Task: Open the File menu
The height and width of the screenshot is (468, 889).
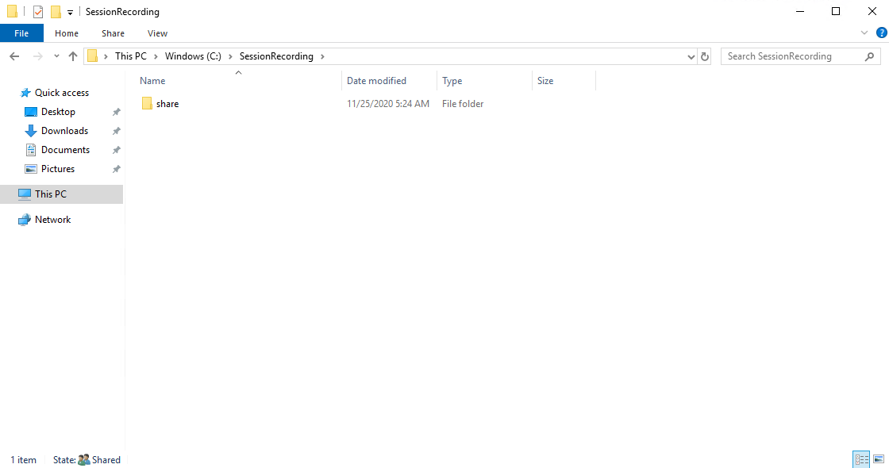Action: click(21, 33)
